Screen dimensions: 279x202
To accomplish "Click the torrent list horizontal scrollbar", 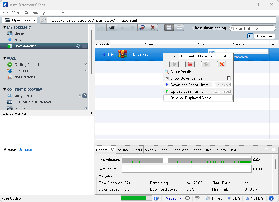I will 151,142.
